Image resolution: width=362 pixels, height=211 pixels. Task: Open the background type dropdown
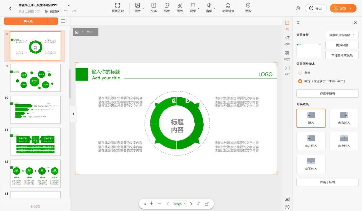(x=342, y=35)
